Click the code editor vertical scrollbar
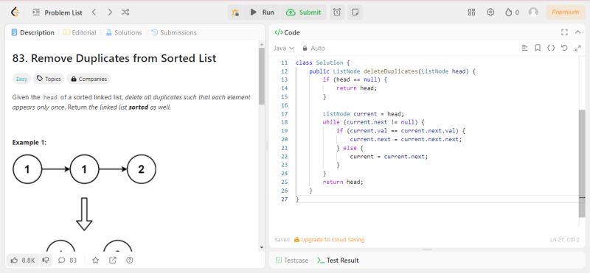Viewport: 590px width, 273px height. point(582,163)
